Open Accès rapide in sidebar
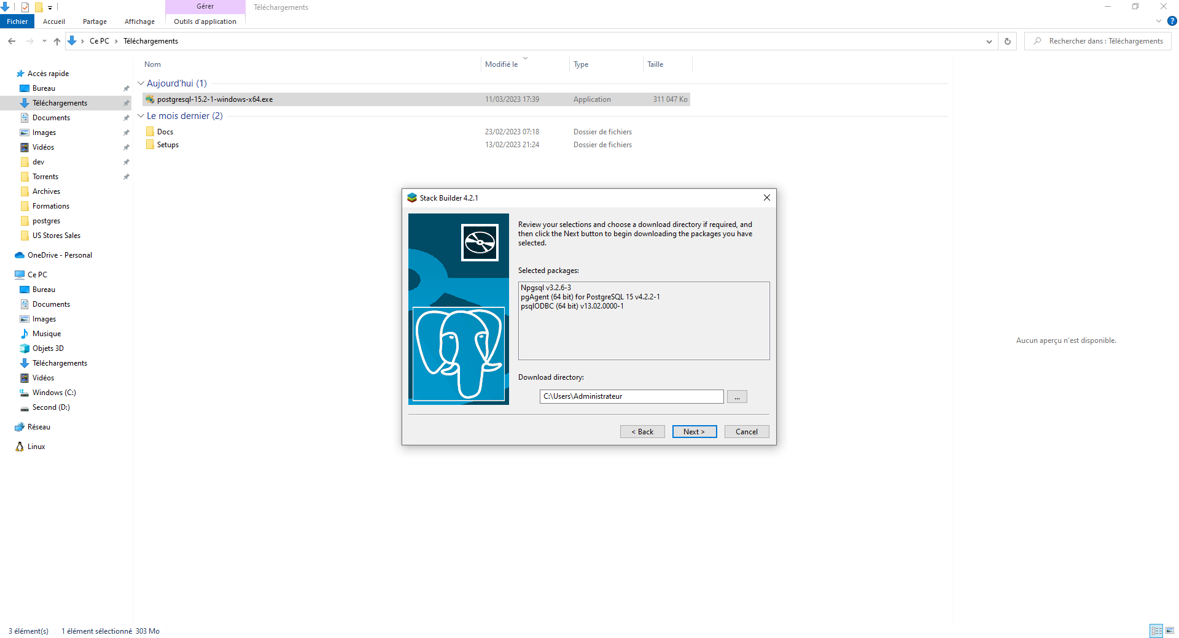Image resolution: width=1179 pixels, height=638 pixels. tap(48, 74)
